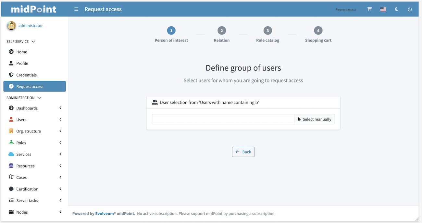Click the power logout icon
The width and height of the screenshot is (422, 223).
click(x=410, y=9)
